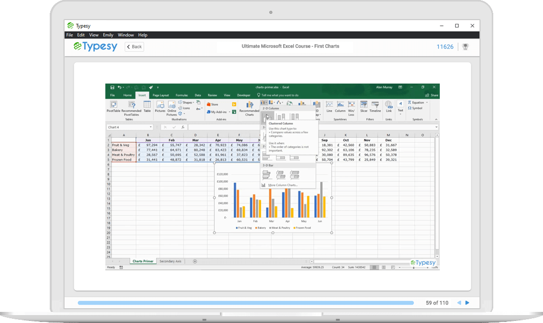Screen dimensions: 543x323
Task: Select the Charts Primer sheet tab
Action: (x=143, y=262)
